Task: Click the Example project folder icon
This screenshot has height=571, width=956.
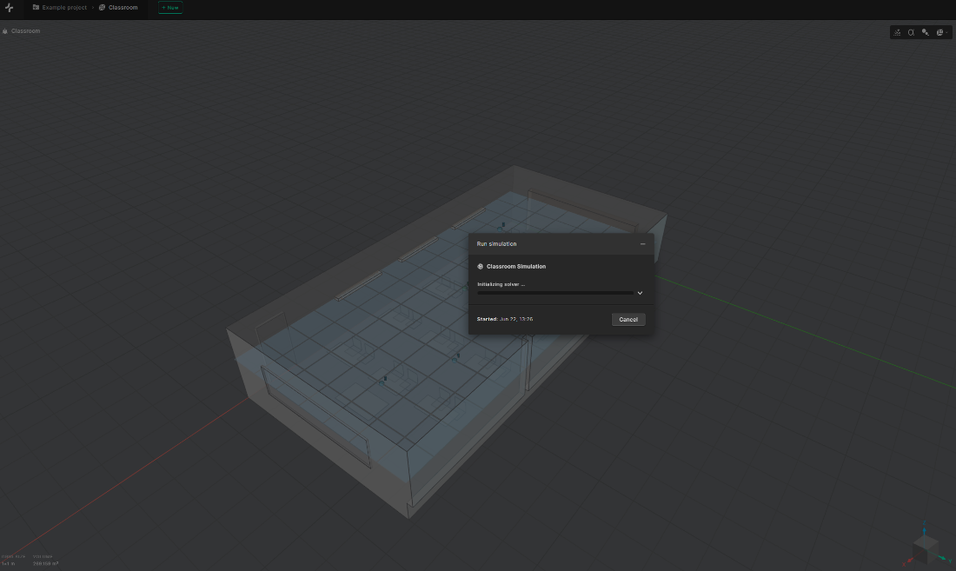Action: (36, 7)
